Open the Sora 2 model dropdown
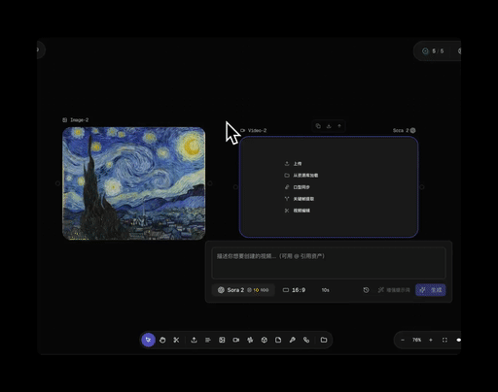Image resolution: width=498 pixels, height=392 pixels. click(243, 290)
